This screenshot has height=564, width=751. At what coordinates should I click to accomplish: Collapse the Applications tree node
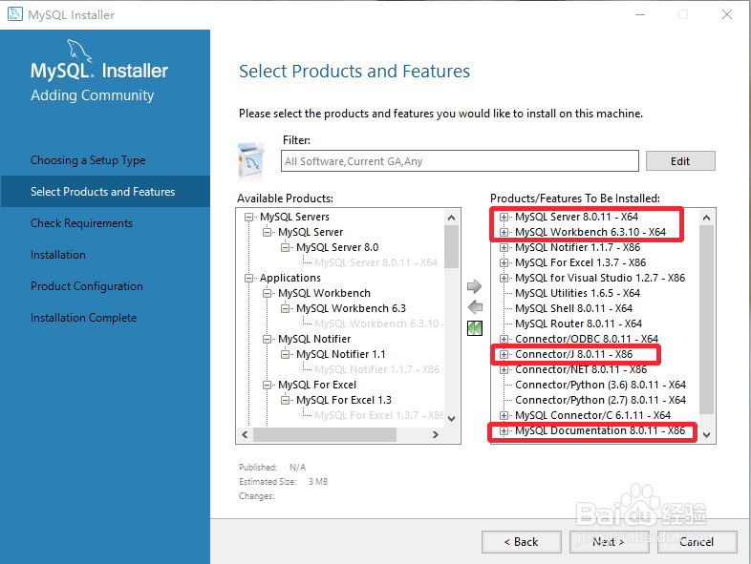coord(248,278)
